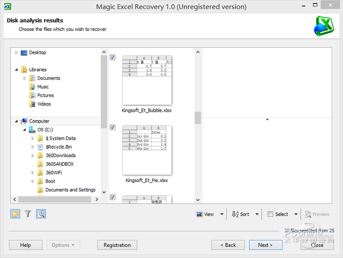Image resolution: width=343 pixels, height=258 pixels.
Task: Click the Documents library icon
Action: pyautogui.click(x=32, y=78)
